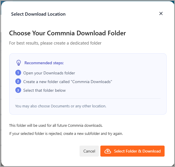The width and height of the screenshot is (175, 167).
Task: Click the step 1 number badge
Action: click(x=18, y=73)
